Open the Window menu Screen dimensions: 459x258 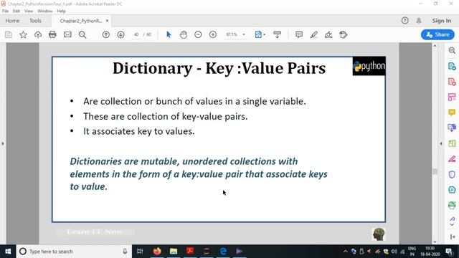(x=45, y=11)
